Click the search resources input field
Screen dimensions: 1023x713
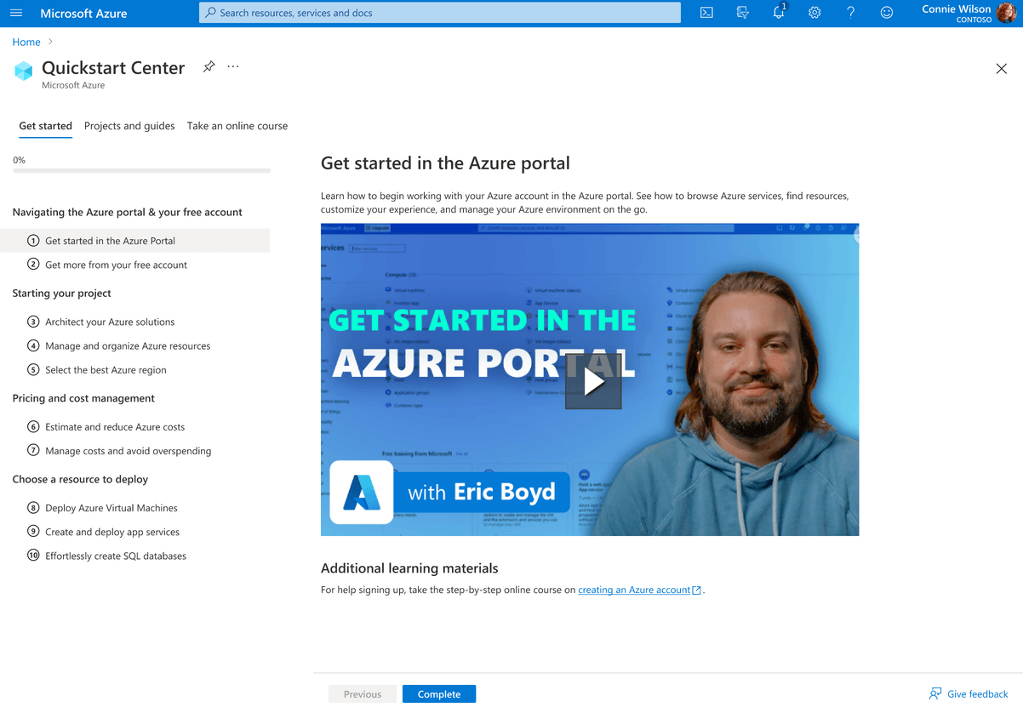click(x=439, y=13)
